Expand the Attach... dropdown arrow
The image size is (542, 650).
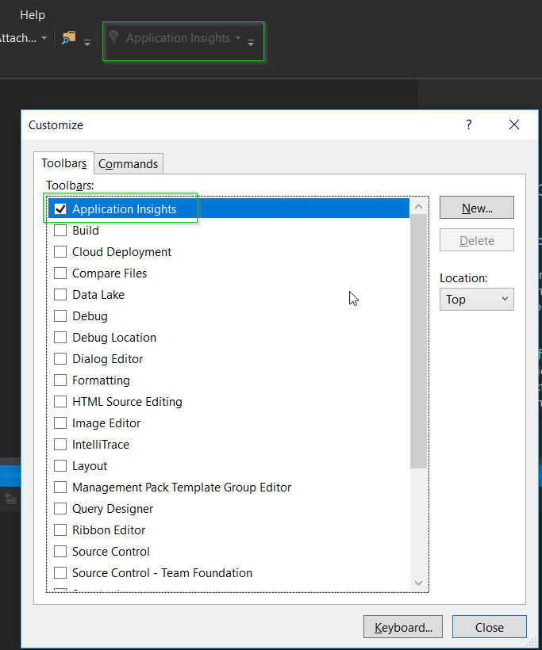pos(44,38)
